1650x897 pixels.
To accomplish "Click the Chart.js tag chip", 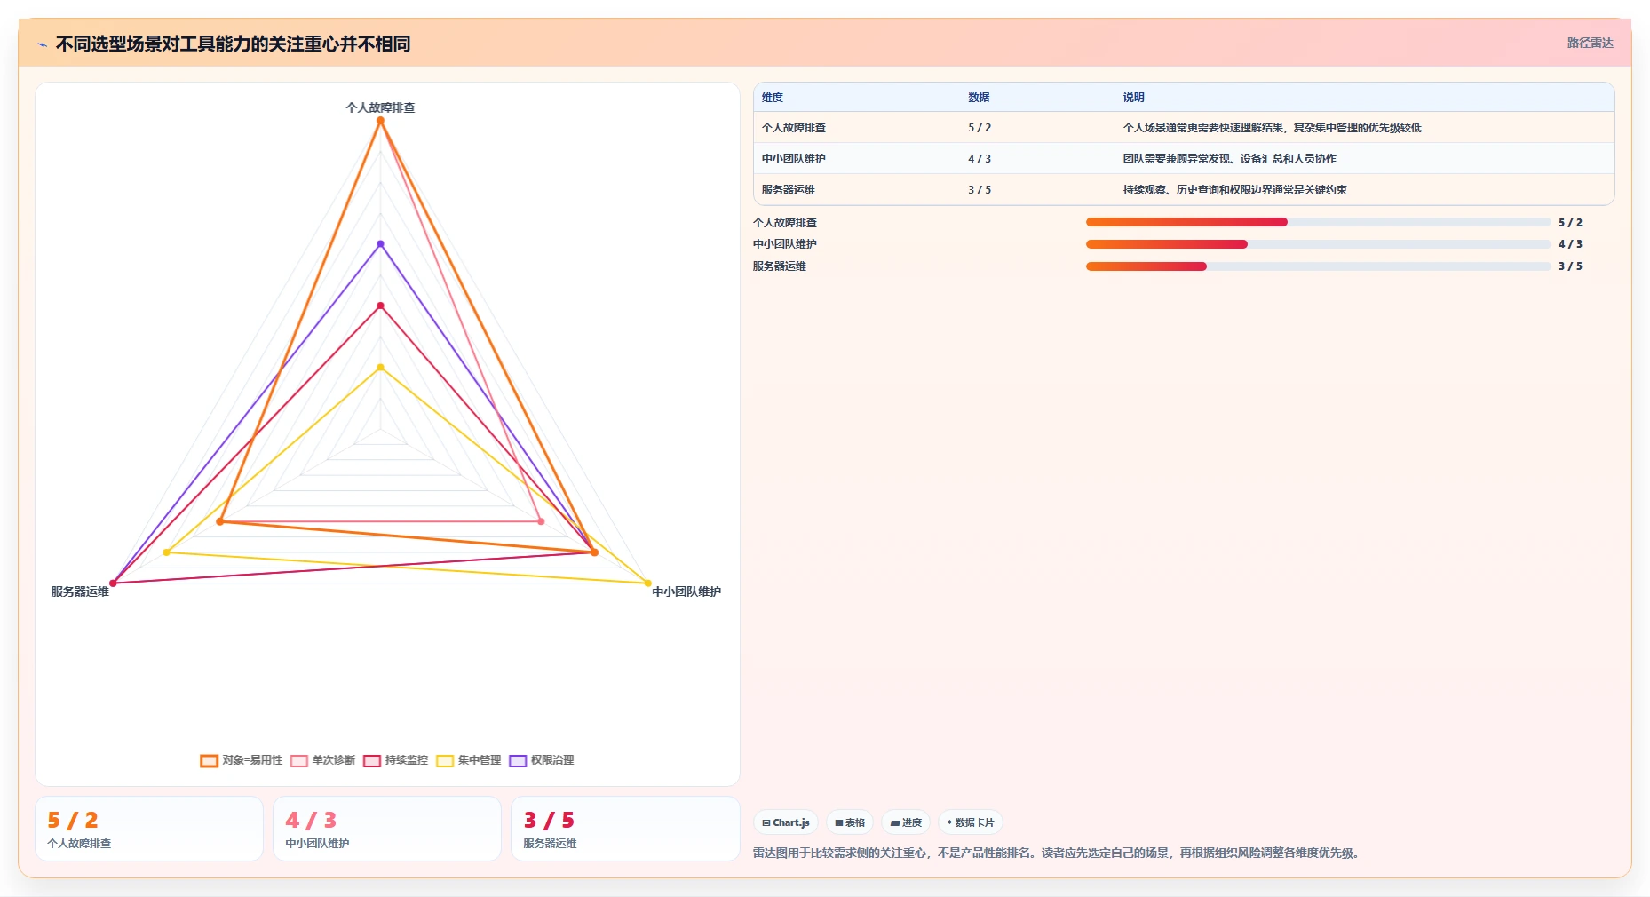I will coord(786,822).
